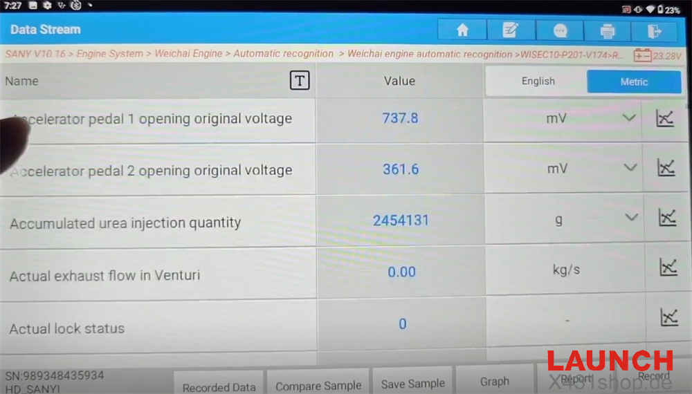Expand mV unit dropdown for pedal 1
The width and height of the screenshot is (692, 394).
(x=628, y=118)
